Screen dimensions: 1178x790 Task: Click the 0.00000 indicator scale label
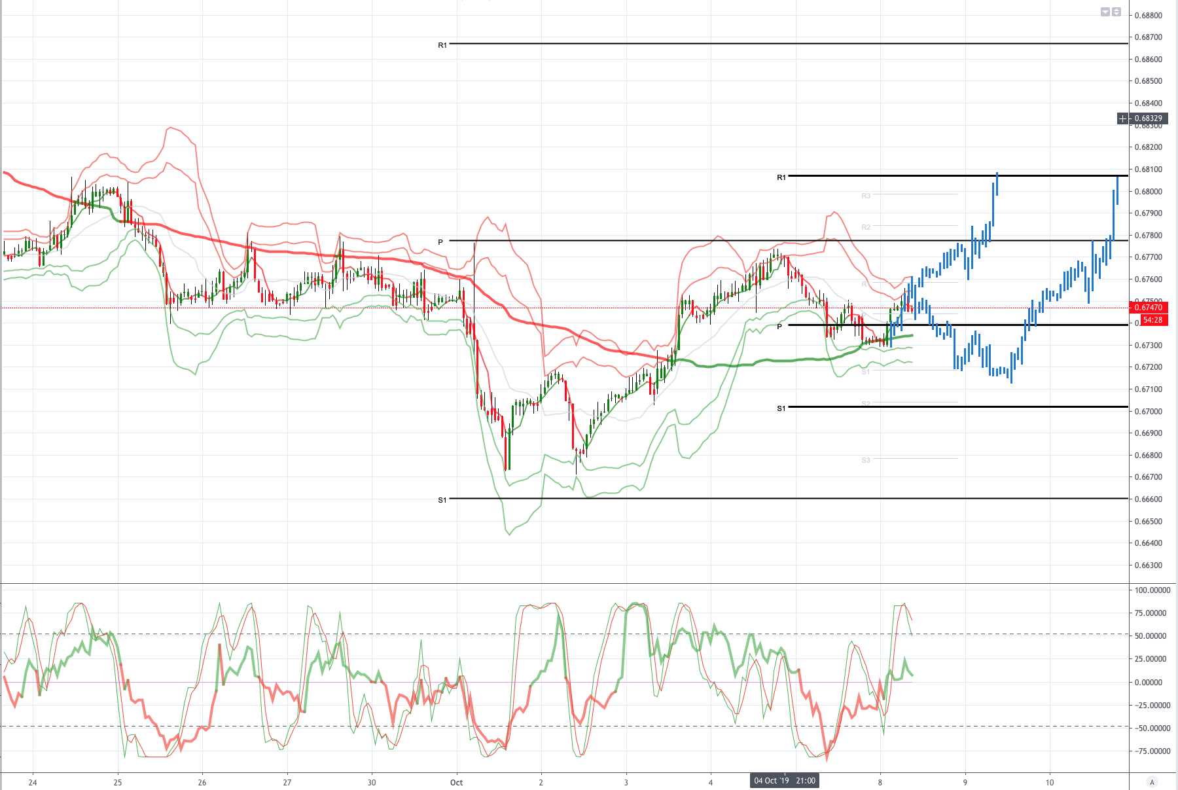tap(1149, 683)
